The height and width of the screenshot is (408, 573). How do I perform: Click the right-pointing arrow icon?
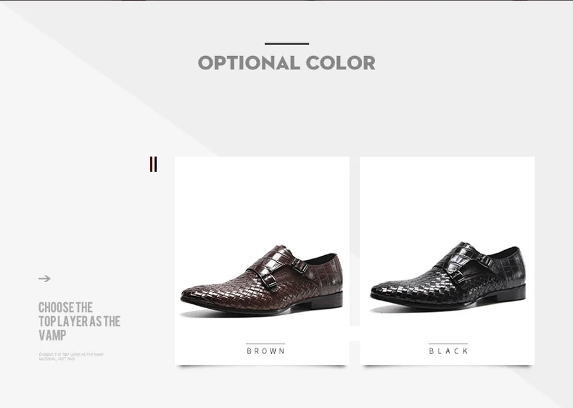45,279
